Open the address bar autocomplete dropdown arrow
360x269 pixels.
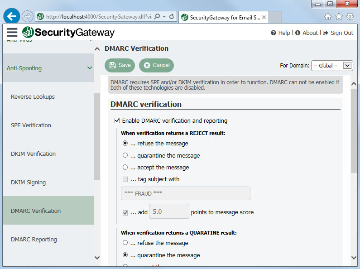pos(164,16)
